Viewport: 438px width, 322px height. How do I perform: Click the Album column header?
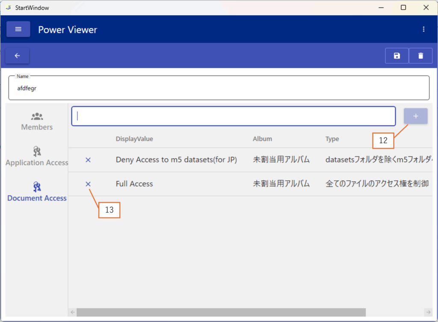[262, 139]
